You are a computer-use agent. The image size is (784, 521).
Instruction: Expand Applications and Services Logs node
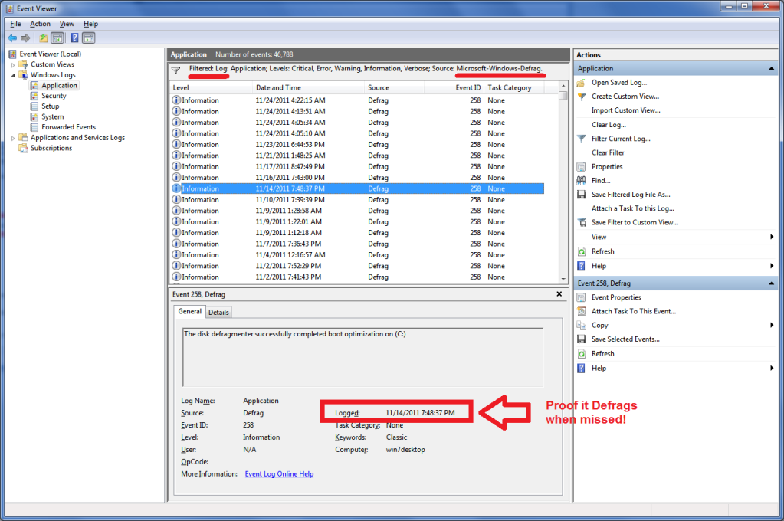pyautogui.click(x=13, y=138)
